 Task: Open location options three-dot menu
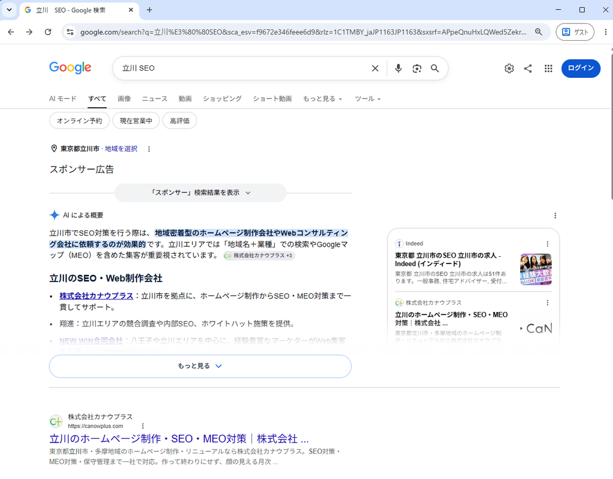148,149
